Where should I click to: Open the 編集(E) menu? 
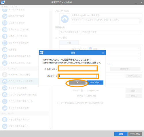tap(5, 7)
